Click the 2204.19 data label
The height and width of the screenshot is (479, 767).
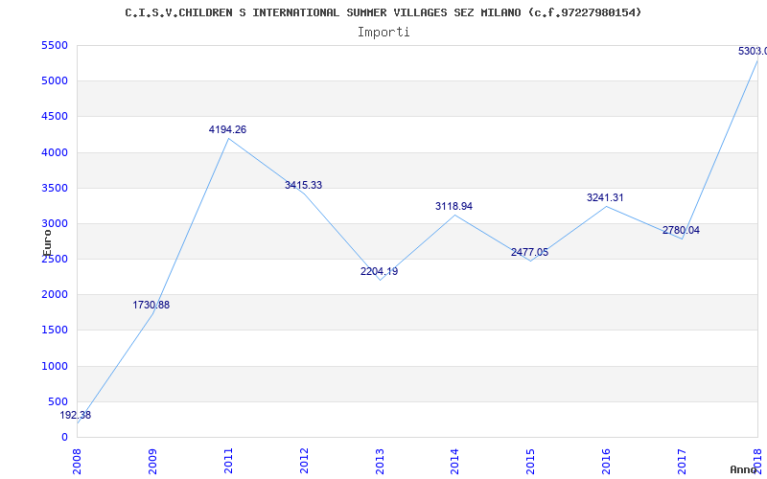tap(379, 271)
